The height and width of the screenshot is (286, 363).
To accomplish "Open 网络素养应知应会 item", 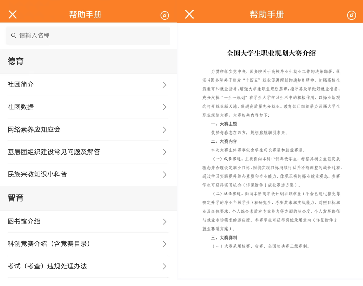I will click(34, 129).
